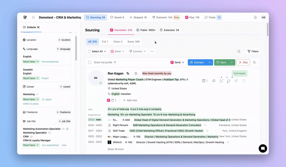Click the three-dots more actions icon
The height and width of the screenshot is (167, 286).
152,51
